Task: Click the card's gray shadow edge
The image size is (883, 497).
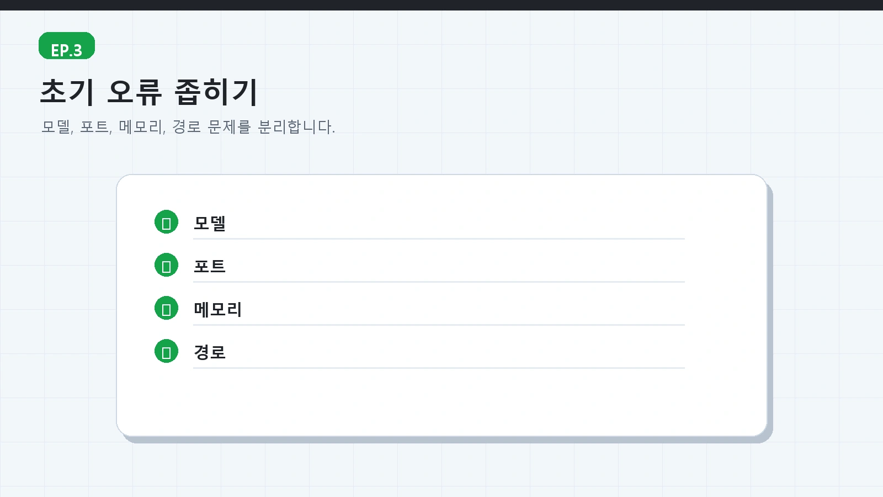Action: point(770,309)
